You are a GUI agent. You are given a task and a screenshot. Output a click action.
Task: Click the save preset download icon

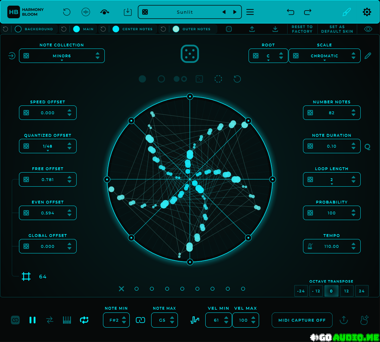[128, 12]
